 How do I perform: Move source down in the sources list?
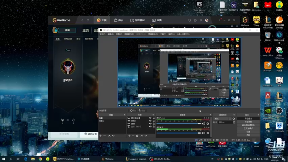(146, 136)
